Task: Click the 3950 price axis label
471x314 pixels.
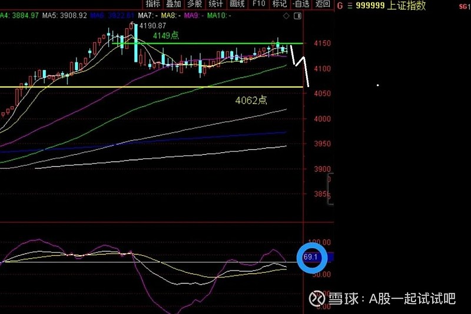Action: [322, 144]
